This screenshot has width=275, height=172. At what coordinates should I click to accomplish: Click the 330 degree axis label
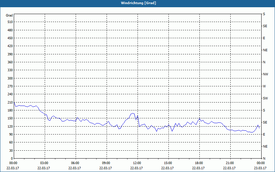point(10,70)
